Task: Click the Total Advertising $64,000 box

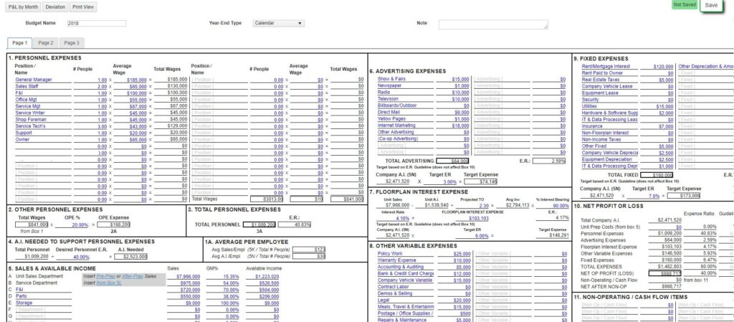Action: (x=453, y=161)
